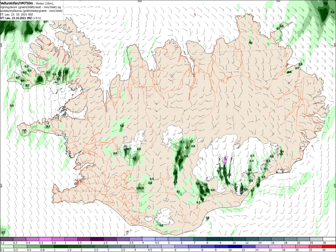Click the 2.0 precipitation value on the map
The width and height of the screenshot is (336, 252).
click(x=202, y=199)
